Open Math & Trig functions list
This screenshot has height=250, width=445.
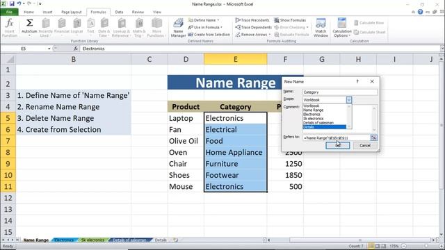click(x=139, y=28)
